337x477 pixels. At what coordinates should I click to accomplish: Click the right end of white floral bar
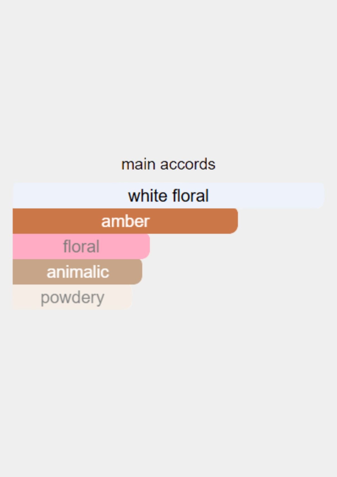coord(320,196)
